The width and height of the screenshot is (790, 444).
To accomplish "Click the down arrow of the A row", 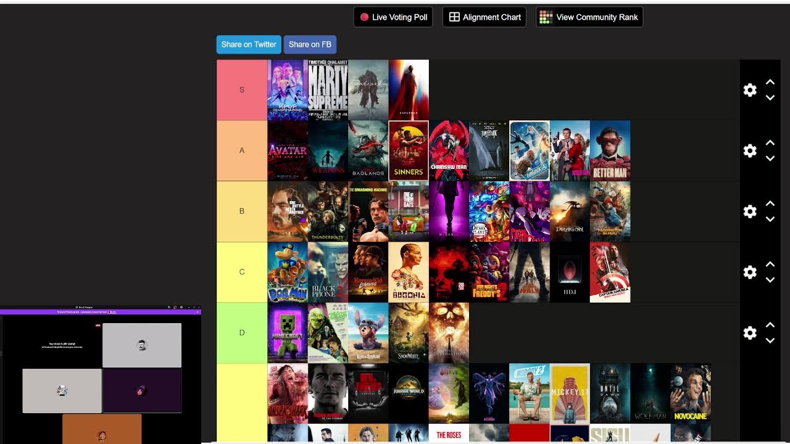I will (770, 158).
